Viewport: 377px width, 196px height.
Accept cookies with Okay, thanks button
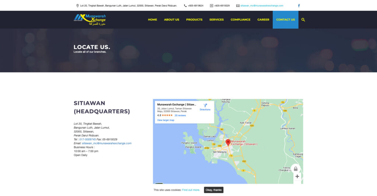click(x=214, y=190)
